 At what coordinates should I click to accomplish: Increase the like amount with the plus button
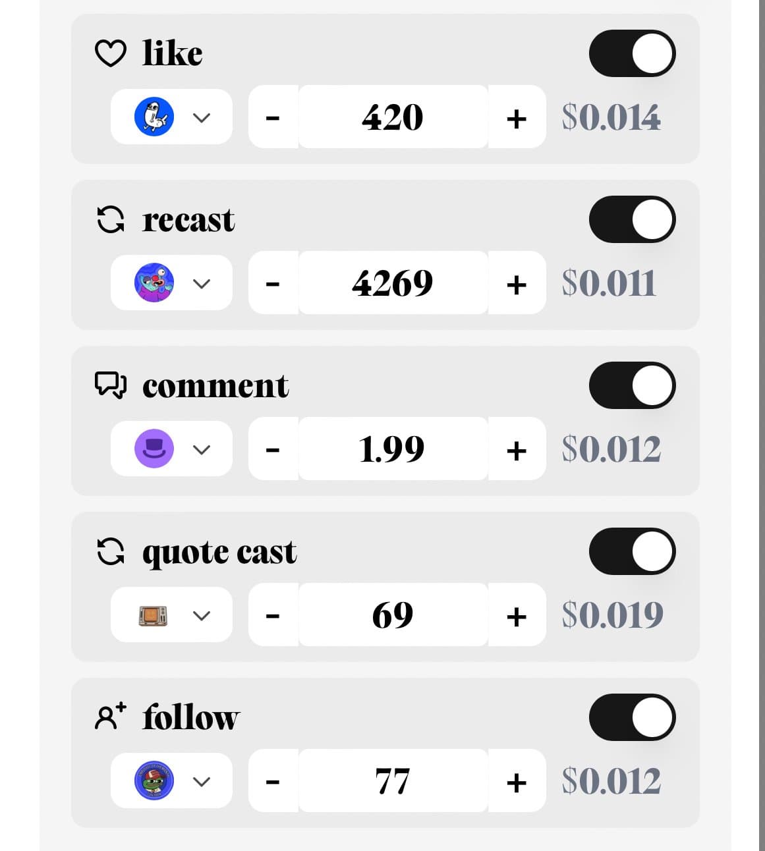point(517,119)
